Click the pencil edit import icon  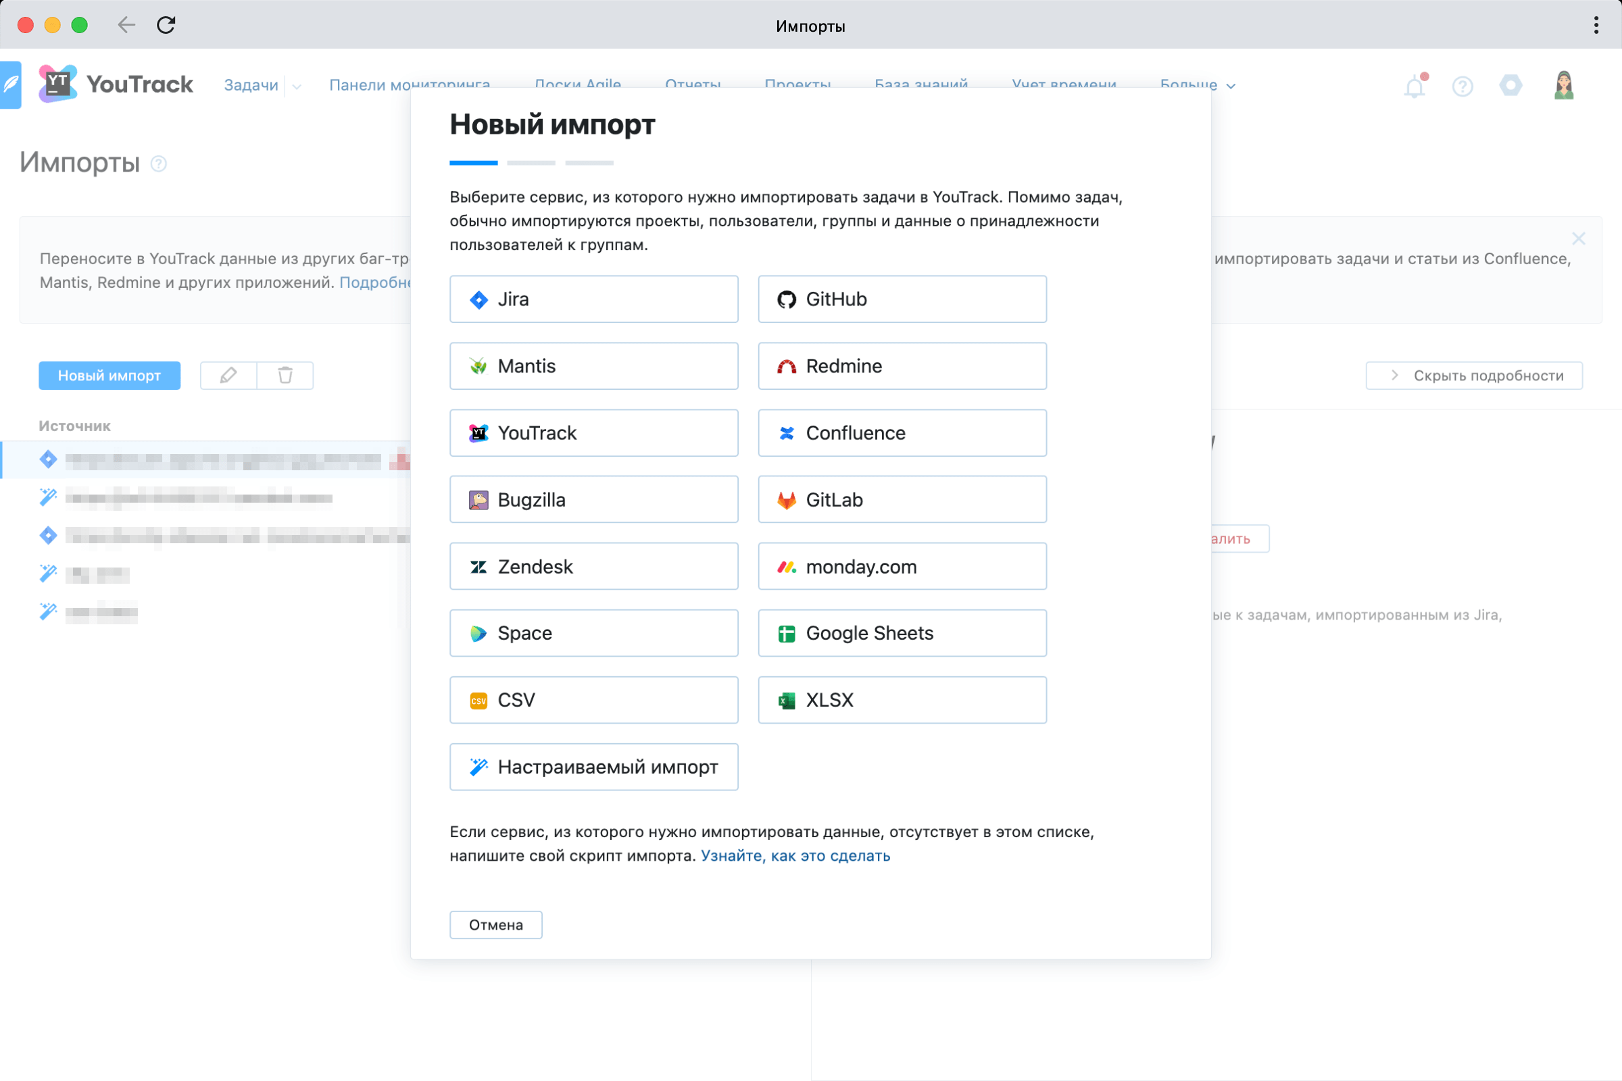click(x=228, y=376)
